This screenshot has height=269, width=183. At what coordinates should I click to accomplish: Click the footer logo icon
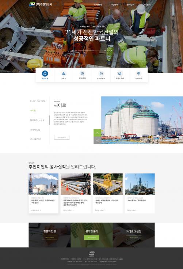pyautogui.click(x=92, y=254)
